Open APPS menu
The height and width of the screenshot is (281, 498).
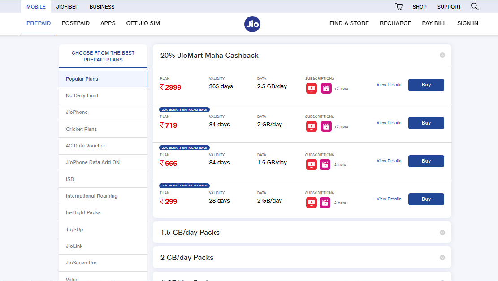pos(108,23)
